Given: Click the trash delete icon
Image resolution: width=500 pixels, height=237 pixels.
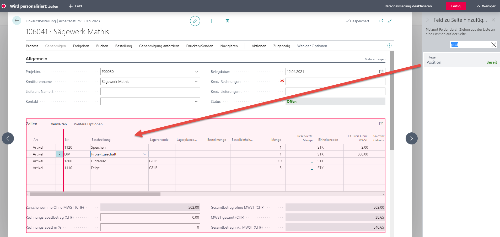Looking at the screenshot, I should [x=227, y=21].
